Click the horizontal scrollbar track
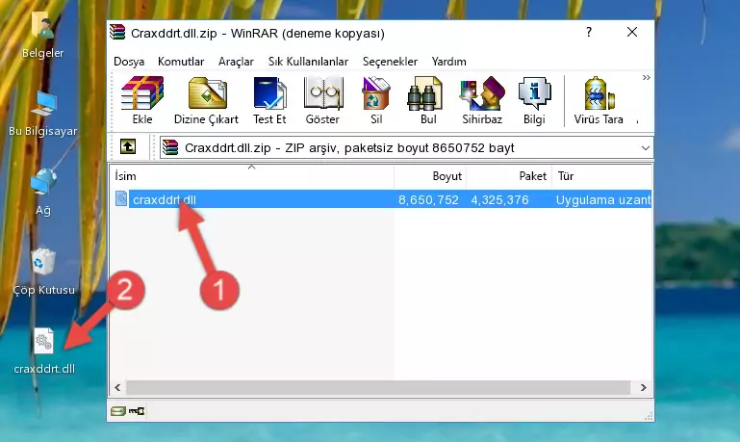740x442 pixels. [378, 387]
